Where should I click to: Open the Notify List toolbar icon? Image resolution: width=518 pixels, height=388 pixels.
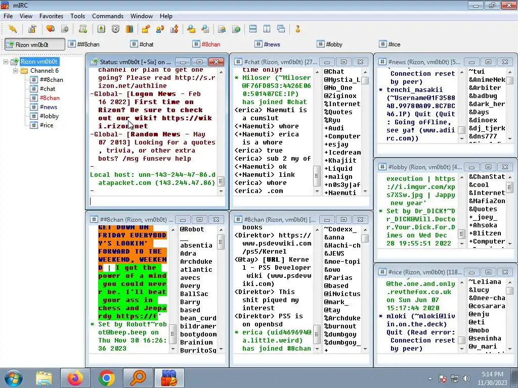tap(222, 29)
